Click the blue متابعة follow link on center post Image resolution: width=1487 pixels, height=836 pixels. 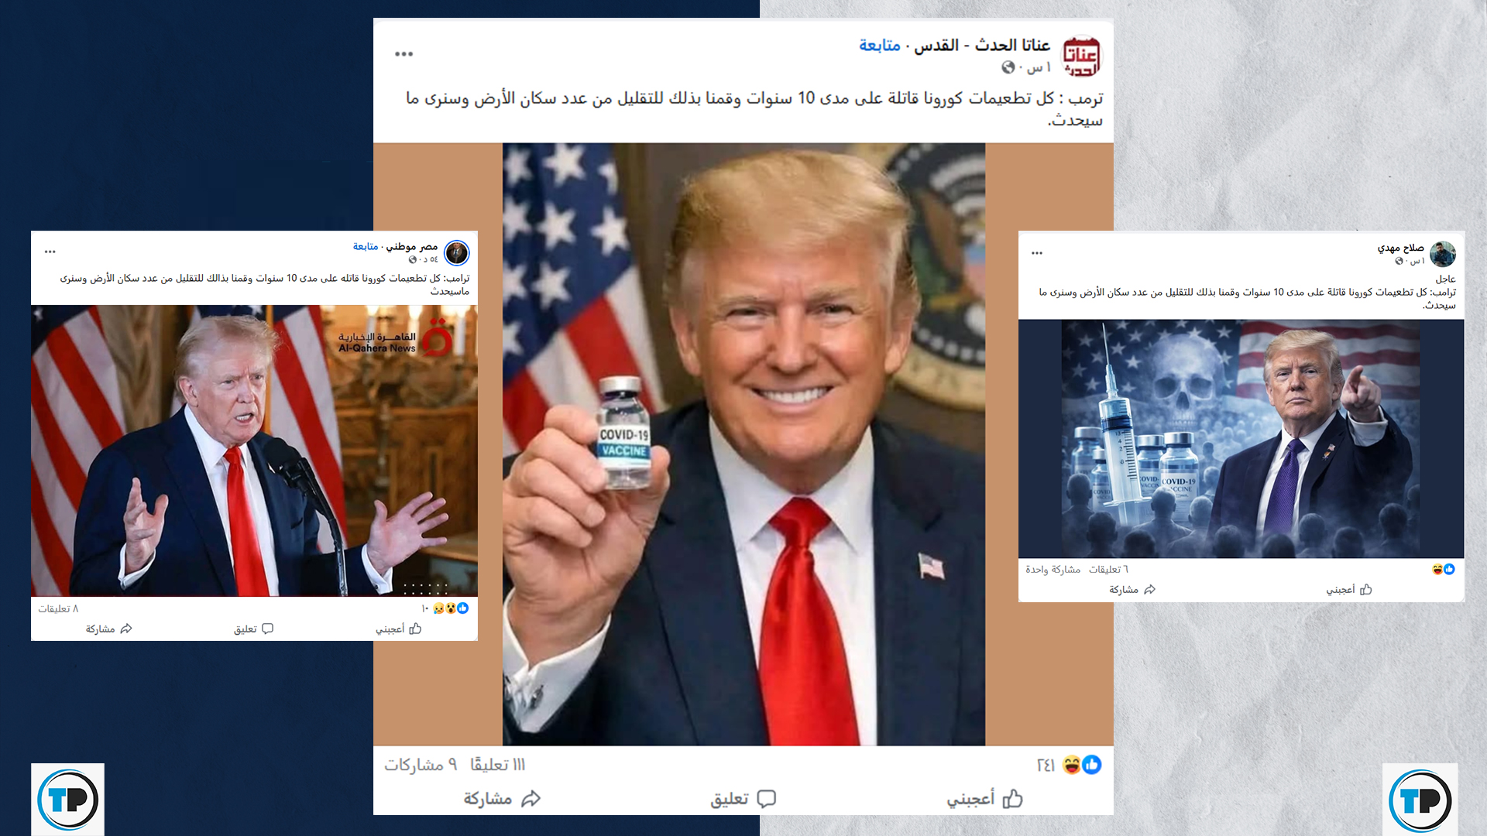pyautogui.click(x=879, y=46)
